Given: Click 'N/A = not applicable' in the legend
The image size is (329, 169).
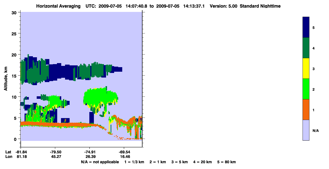Looking at the screenshot, I should click(100, 162).
